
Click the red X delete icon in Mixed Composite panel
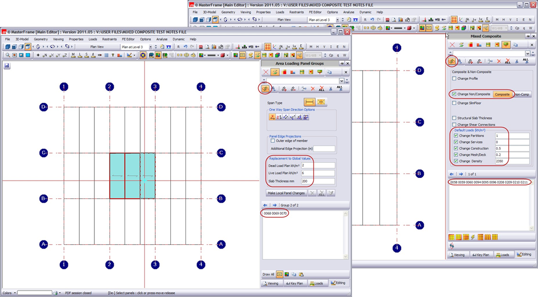(x=452, y=45)
